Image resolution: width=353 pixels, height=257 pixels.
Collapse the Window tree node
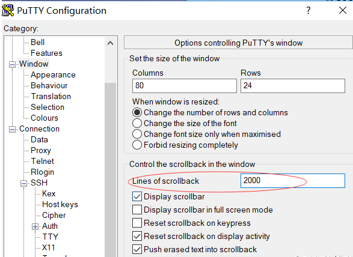[12, 64]
